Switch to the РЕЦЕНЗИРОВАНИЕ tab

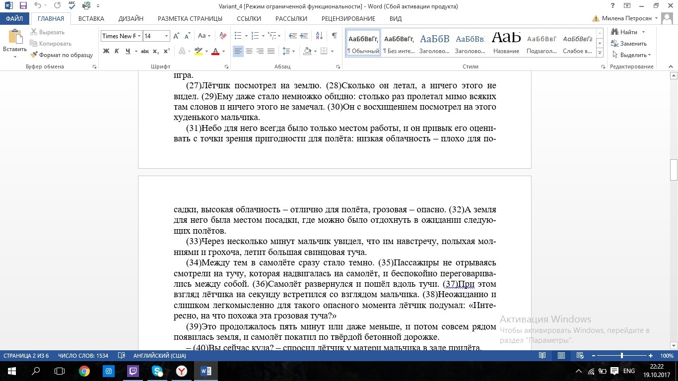[x=348, y=18]
